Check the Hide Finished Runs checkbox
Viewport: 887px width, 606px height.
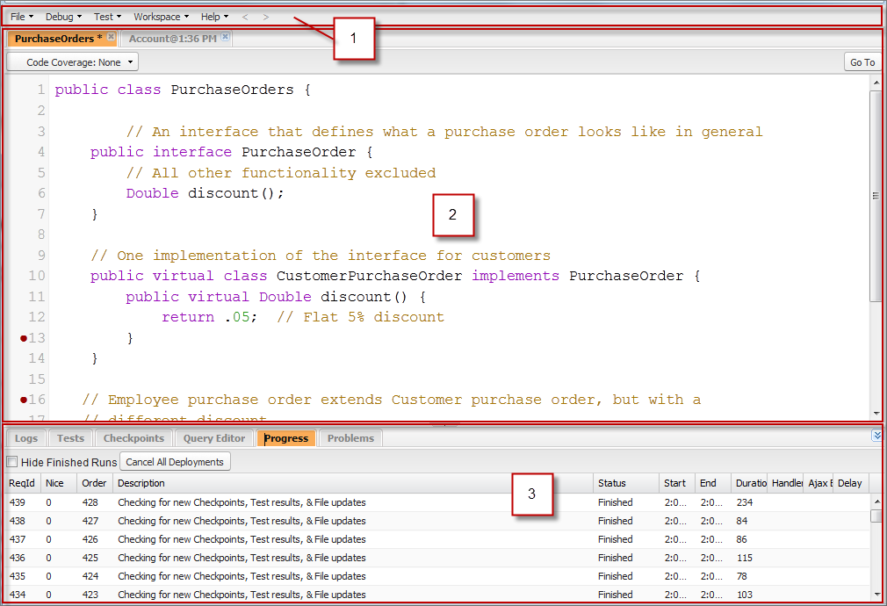pyautogui.click(x=12, y=462)
